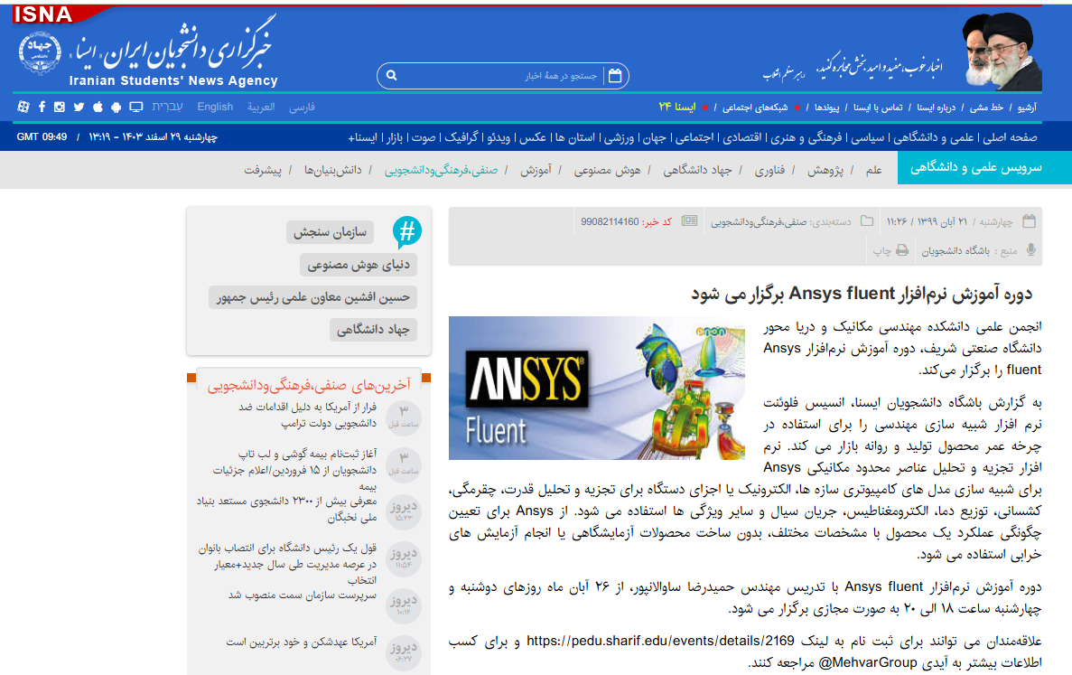Open the علم (science) subsection
This screenshot has width=1072, height=675.
click(x=873, y=170)
